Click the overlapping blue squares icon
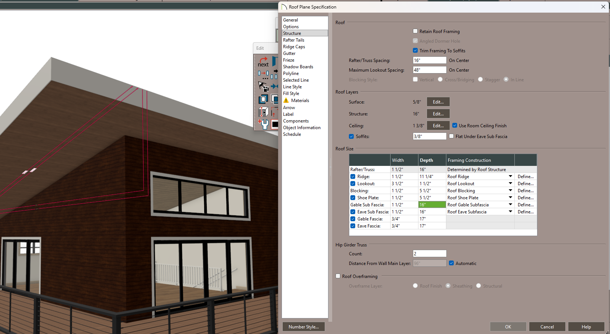 coord(263,99)
